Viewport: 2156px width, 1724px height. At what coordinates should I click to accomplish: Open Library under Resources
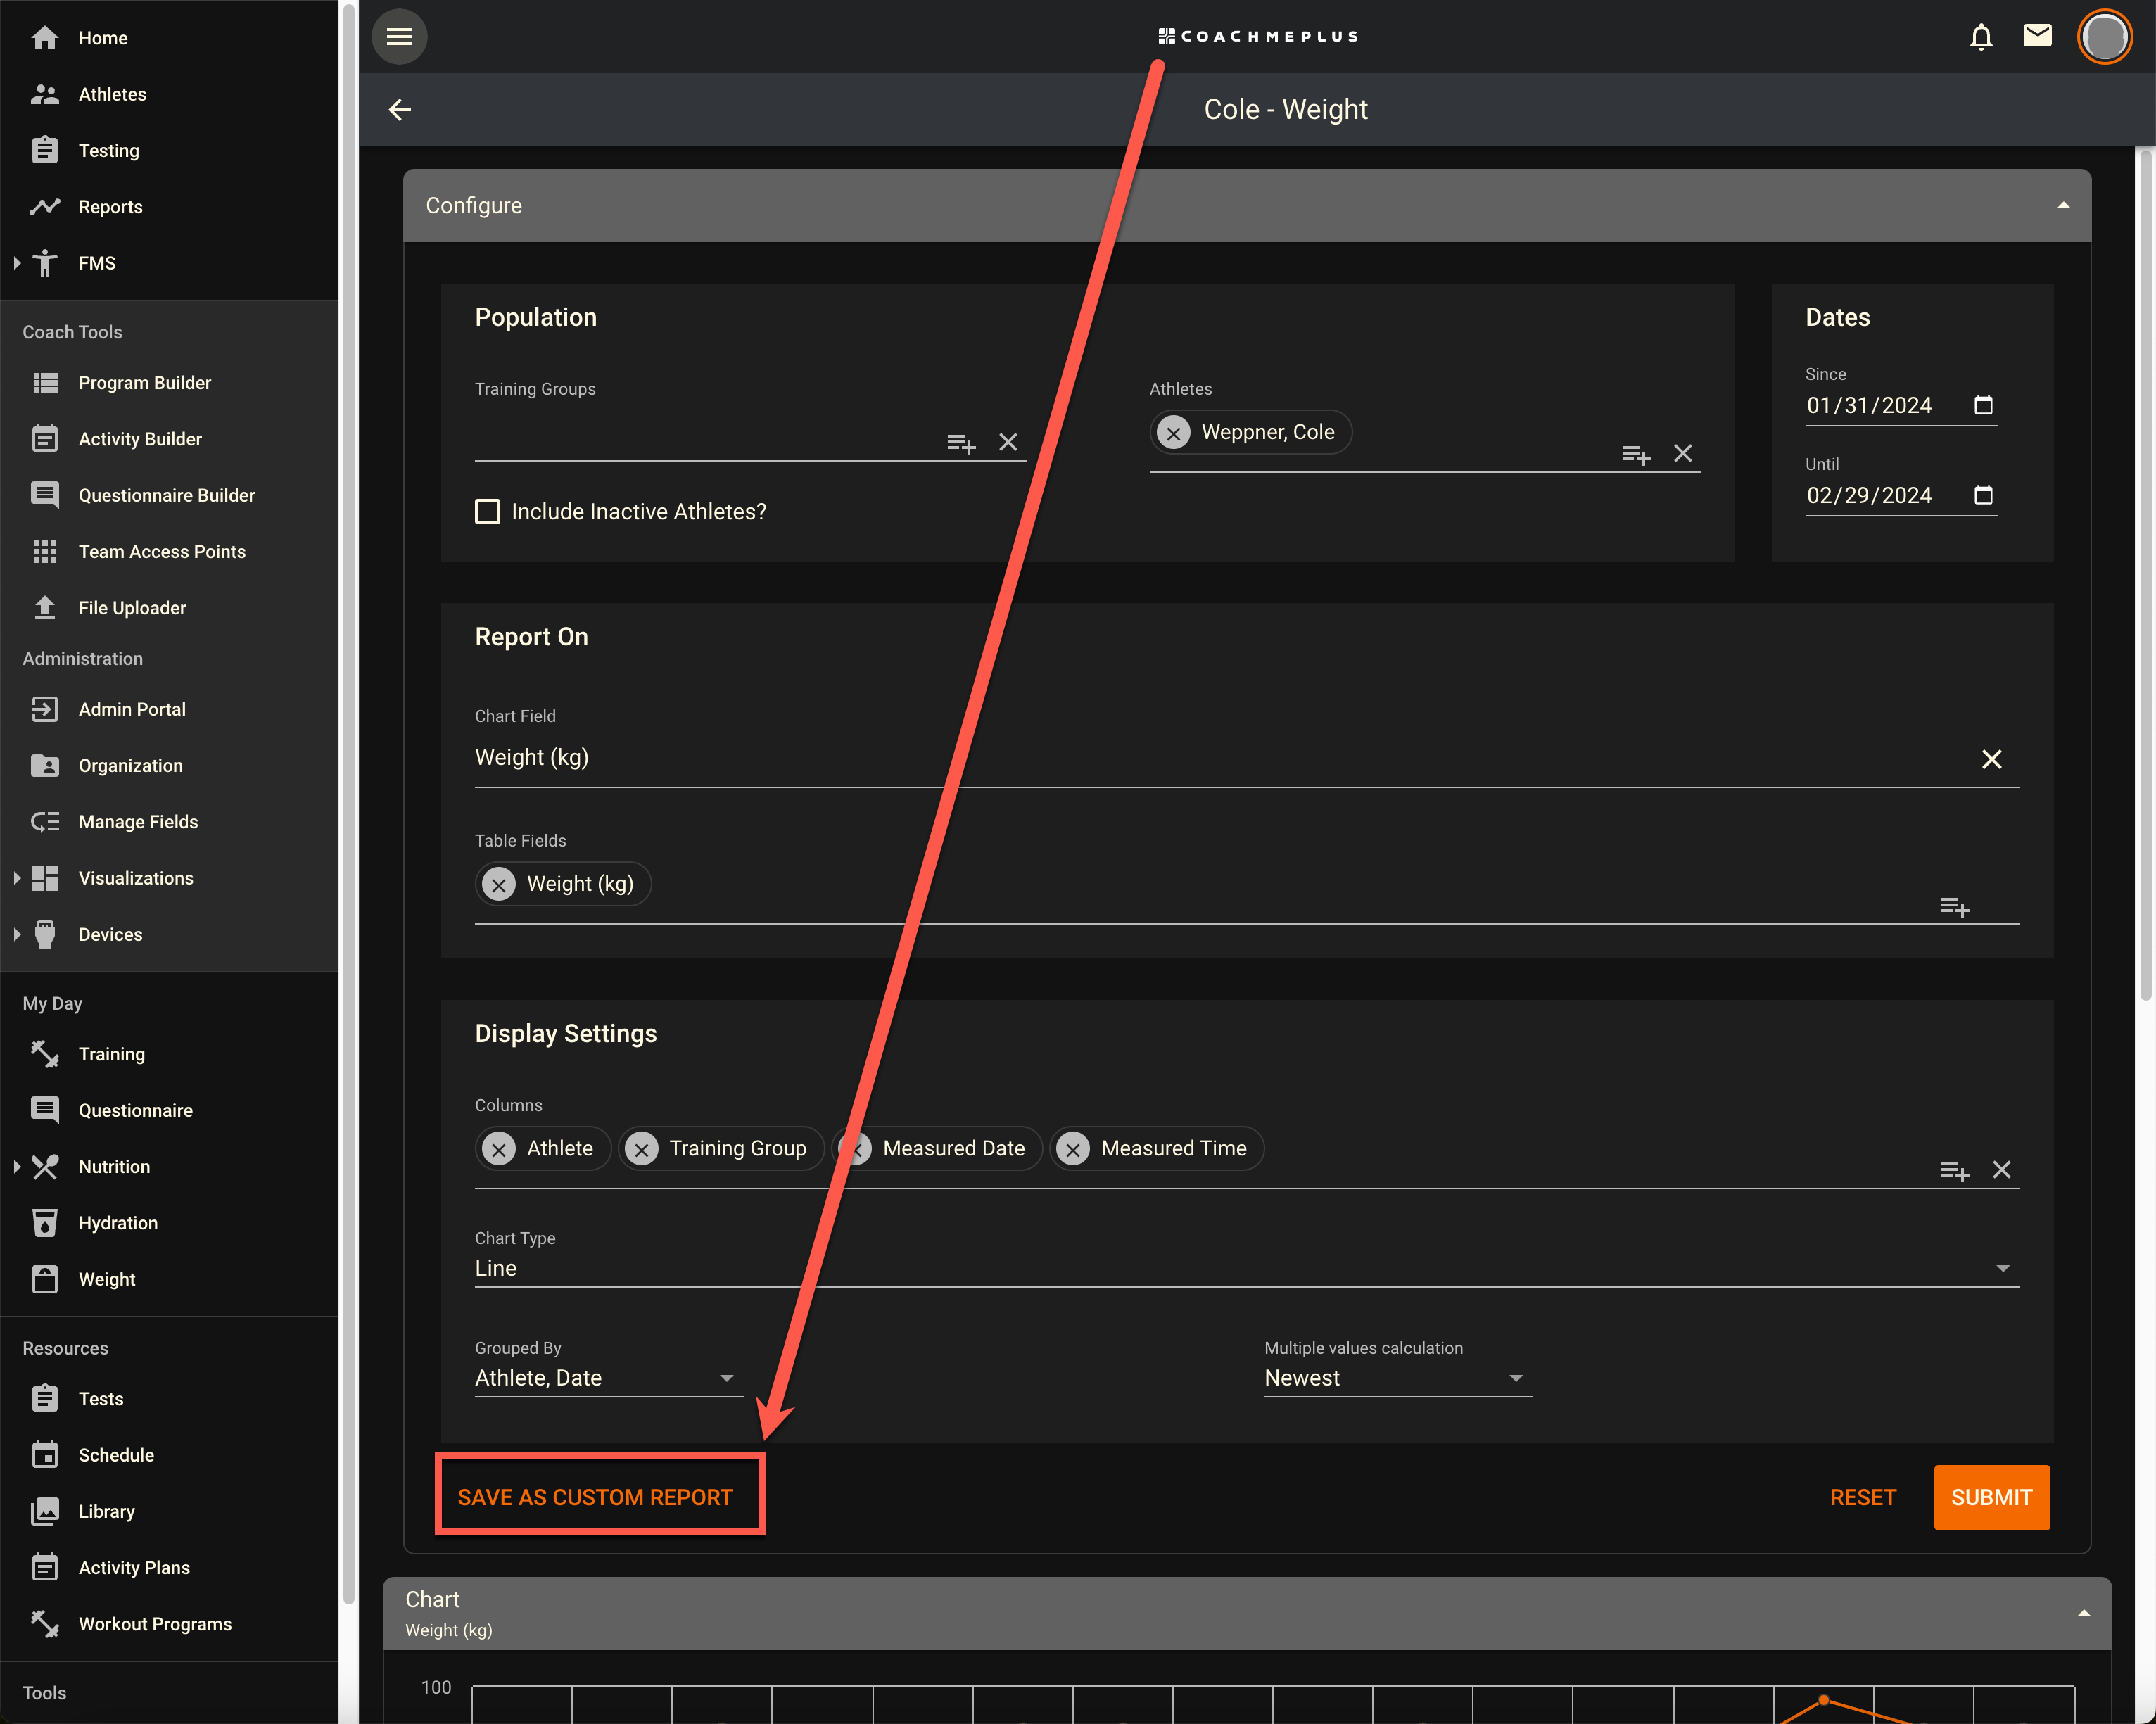pyautogui.click(x=169, y=1511)
